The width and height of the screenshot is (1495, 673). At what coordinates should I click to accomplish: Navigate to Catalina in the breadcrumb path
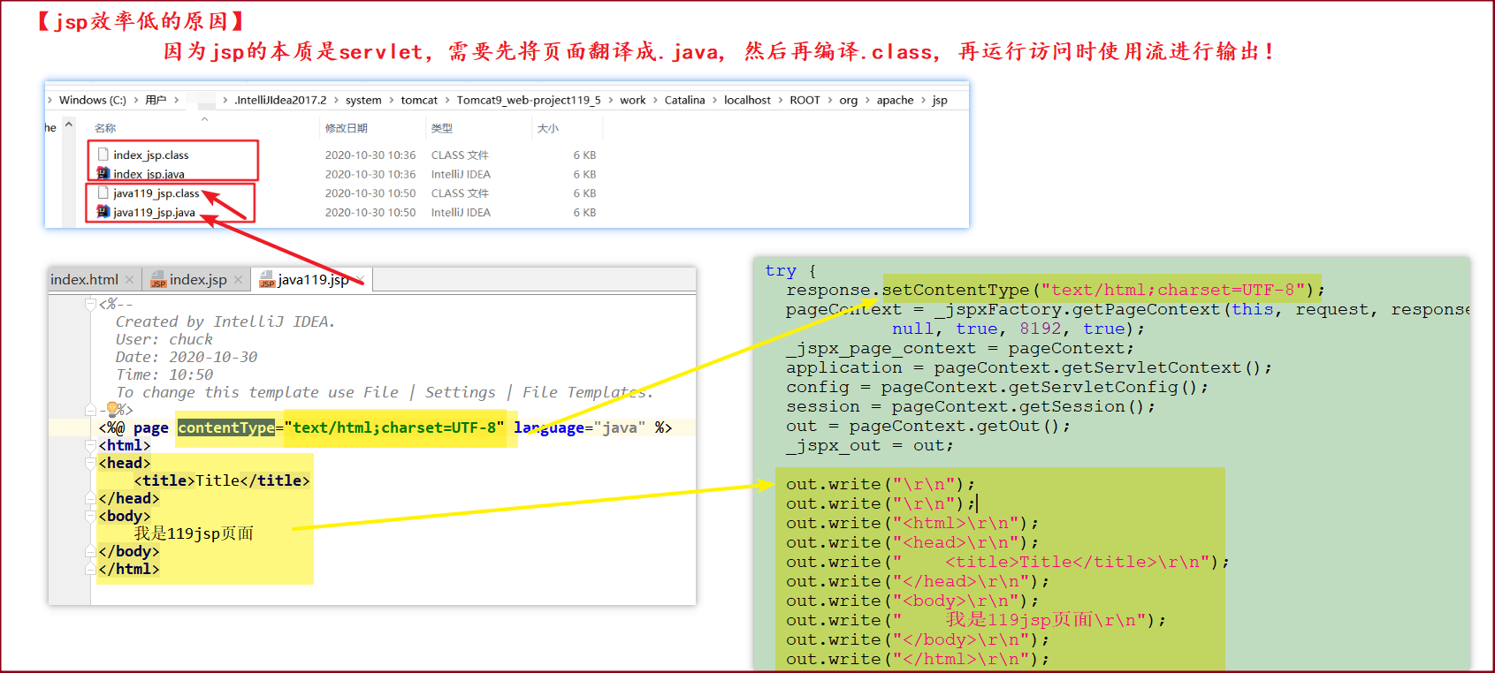pyautogui.click(x=684, y=101)
